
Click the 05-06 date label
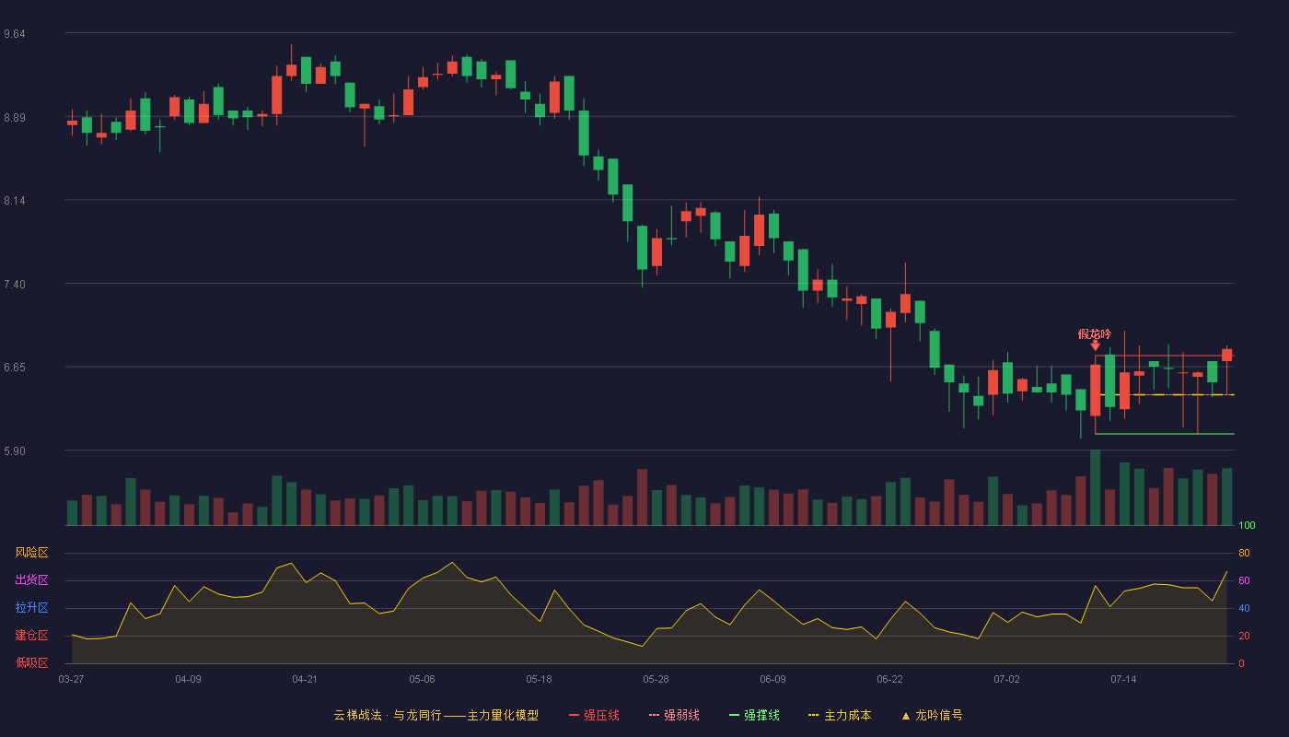click(x=422, y=679)
